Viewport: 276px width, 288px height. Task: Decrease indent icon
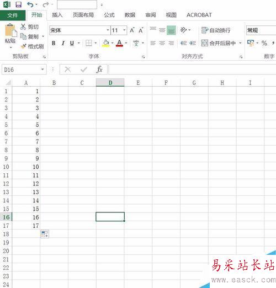(x=184, y=43)
